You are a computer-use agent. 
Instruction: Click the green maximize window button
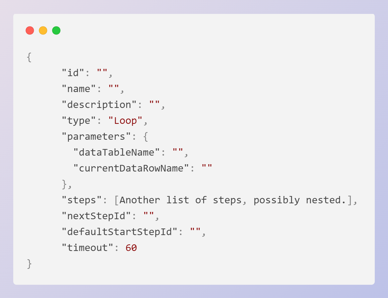pos(56,30)
